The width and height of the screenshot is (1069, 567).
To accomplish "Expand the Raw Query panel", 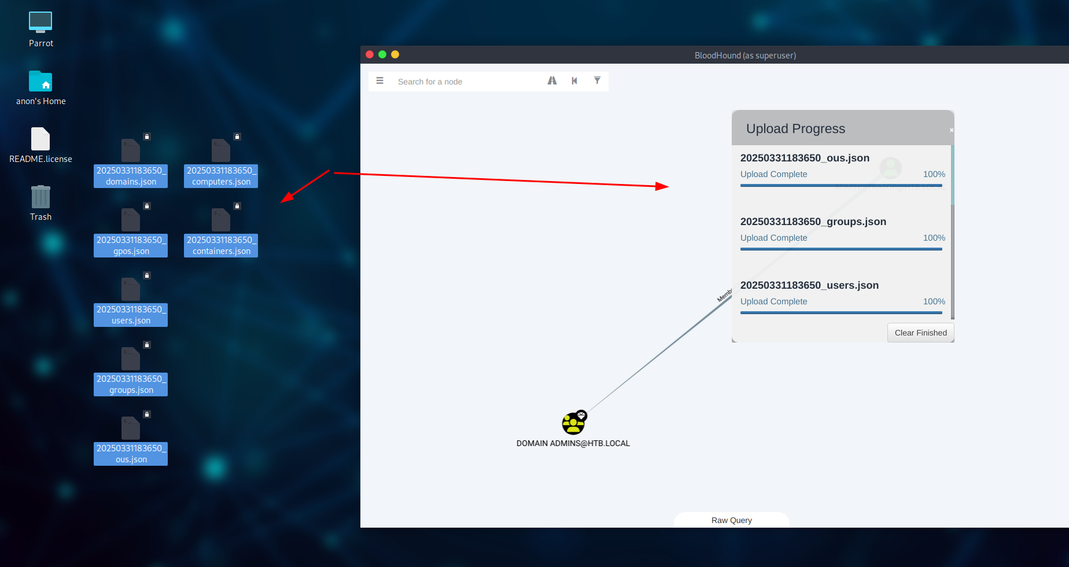I will tap(731, 520).
